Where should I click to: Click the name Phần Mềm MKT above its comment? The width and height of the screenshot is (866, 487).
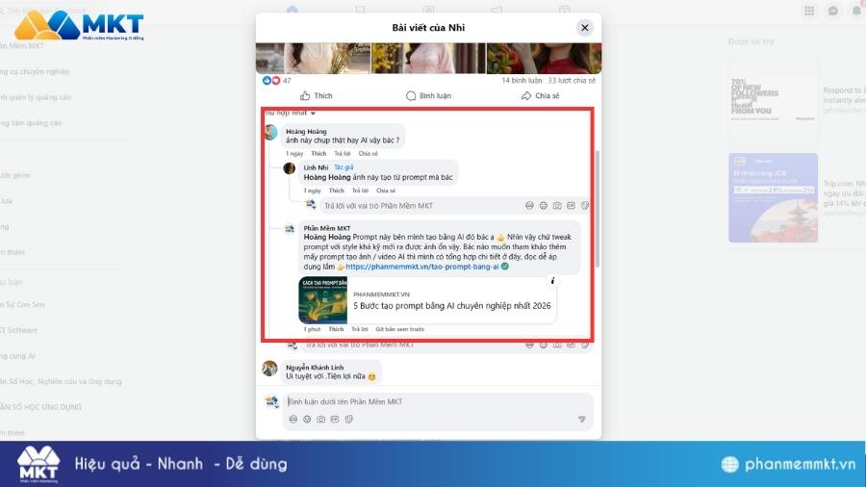point(327,228)
